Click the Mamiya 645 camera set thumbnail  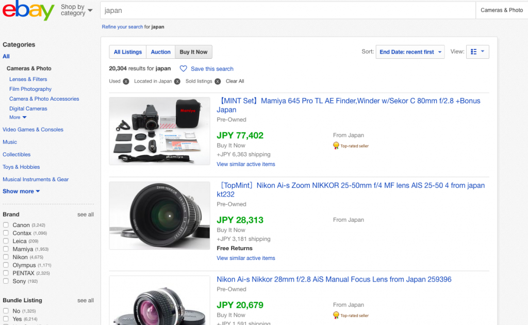tap(160, 131)
